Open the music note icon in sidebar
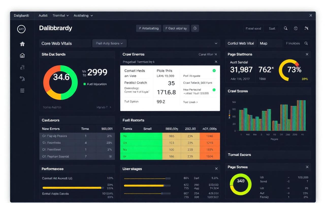Screen dimensions: 325x203 [x=22, y=67]
